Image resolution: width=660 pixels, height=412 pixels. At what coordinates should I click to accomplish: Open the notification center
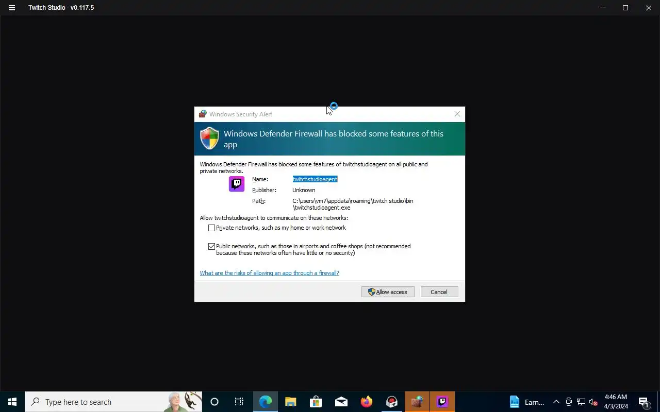point(644,402)
